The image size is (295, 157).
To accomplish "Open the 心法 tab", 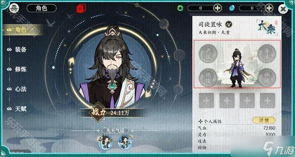I will click(x=21, y=89).
